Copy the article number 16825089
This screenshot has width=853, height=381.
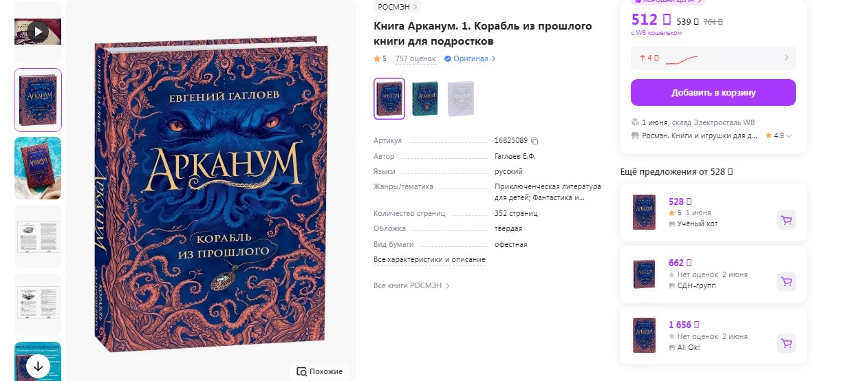point(535,141)
